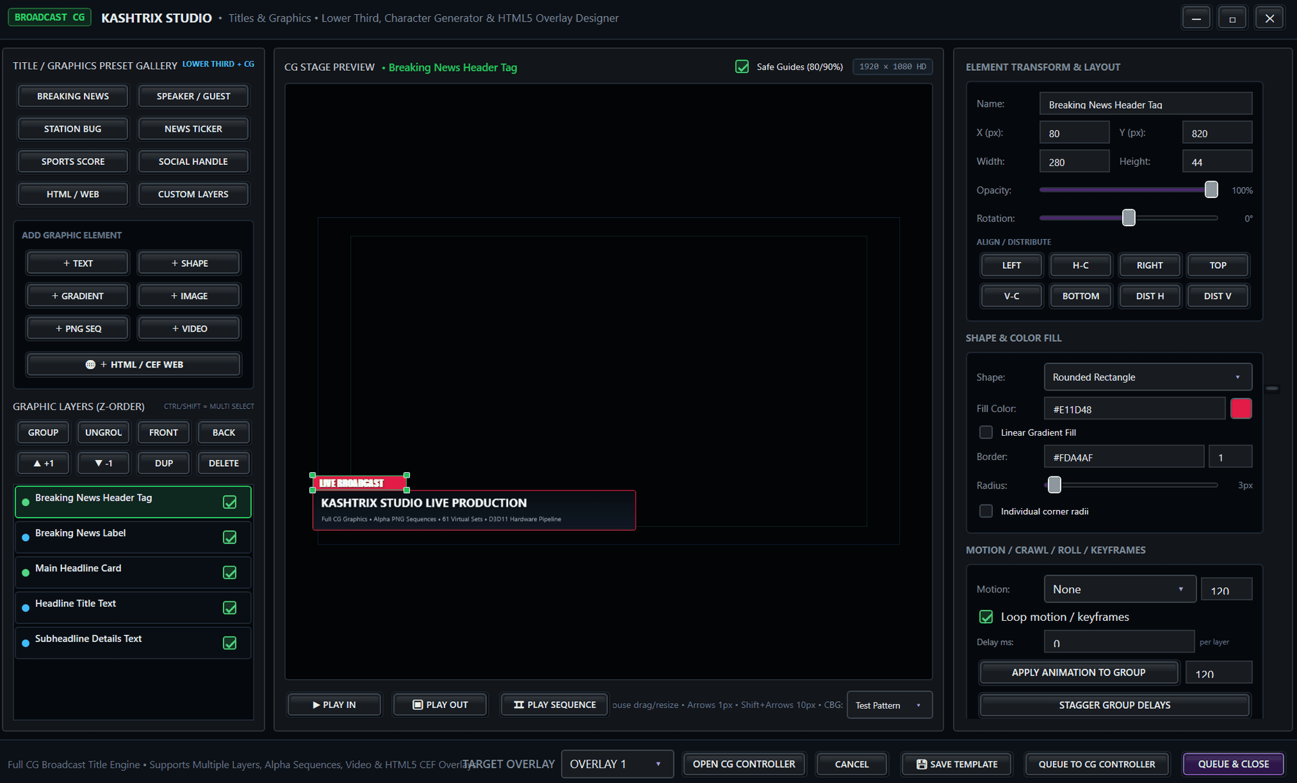Add an HTML / CEF Web element
Image resolution: width=1297 pixels, height=783 pixels.
(134, 364)
